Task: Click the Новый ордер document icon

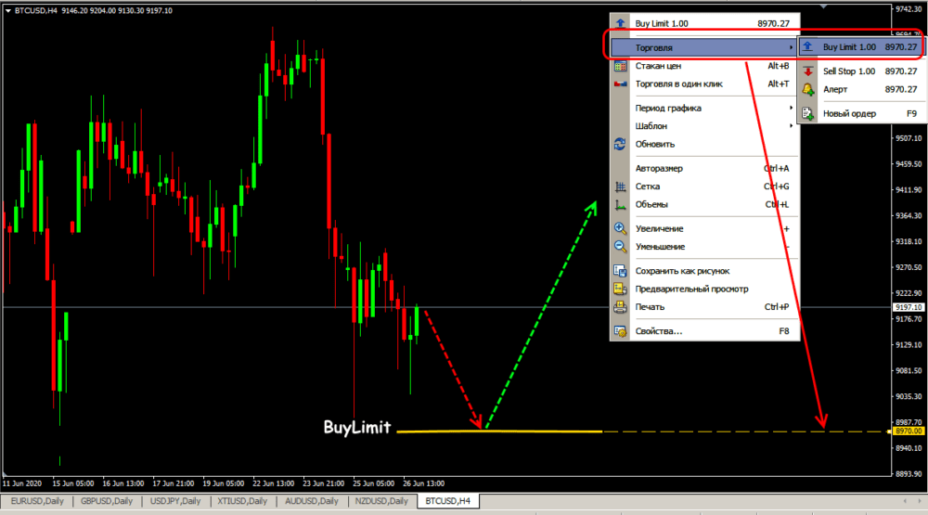Action: click(808, 114)
